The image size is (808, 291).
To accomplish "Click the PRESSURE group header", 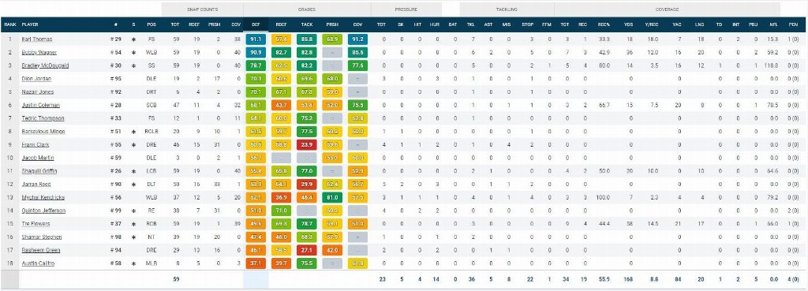I will tap(406, 9).
